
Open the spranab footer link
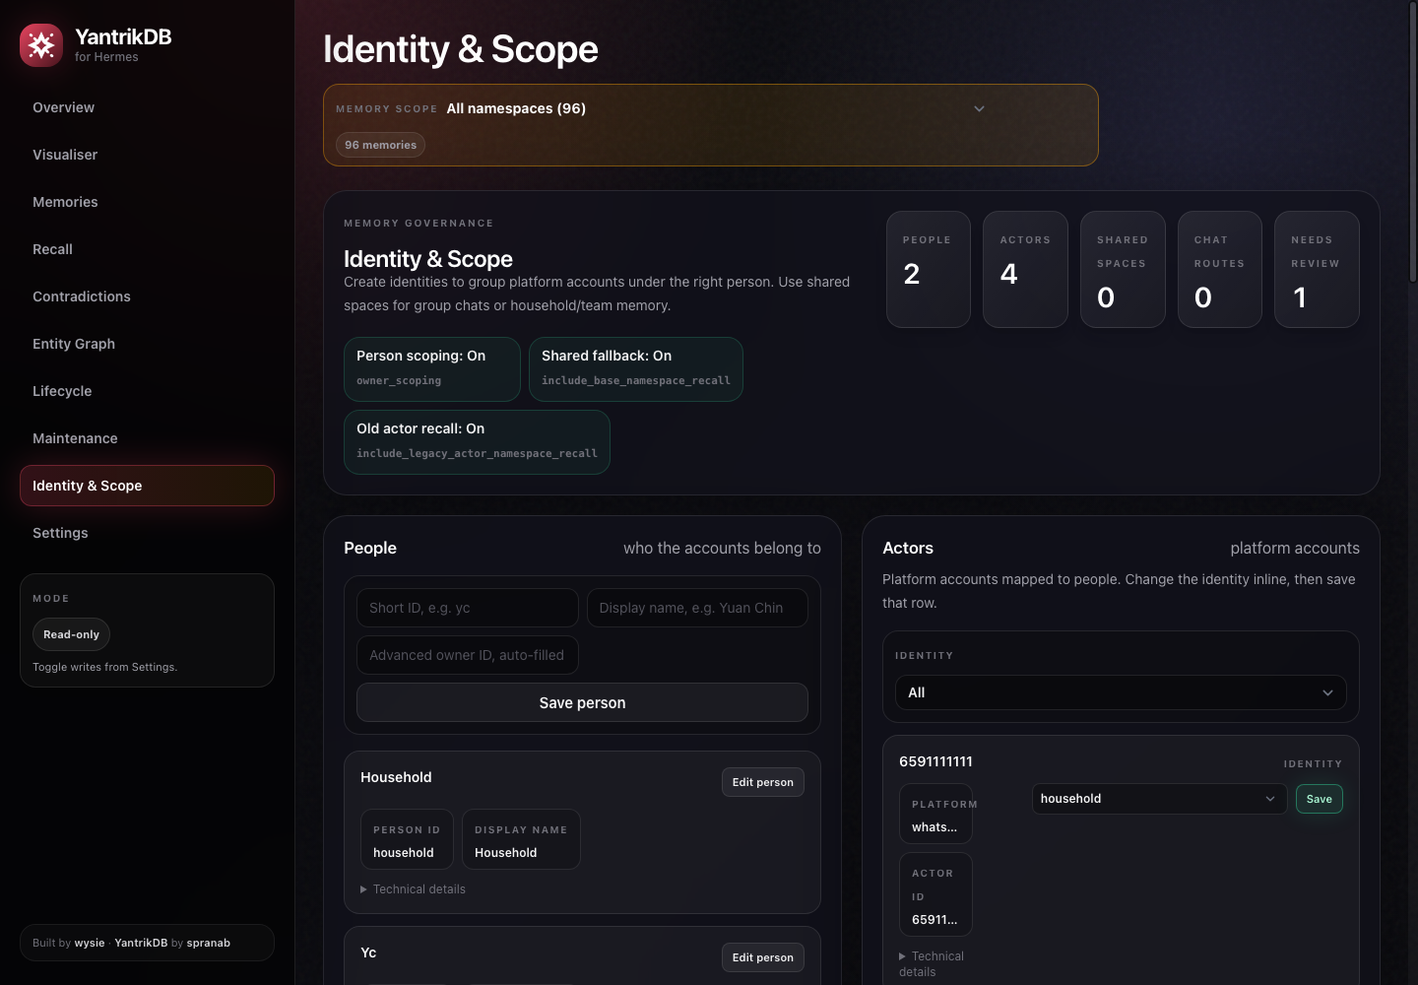click(x=208, y=943)
